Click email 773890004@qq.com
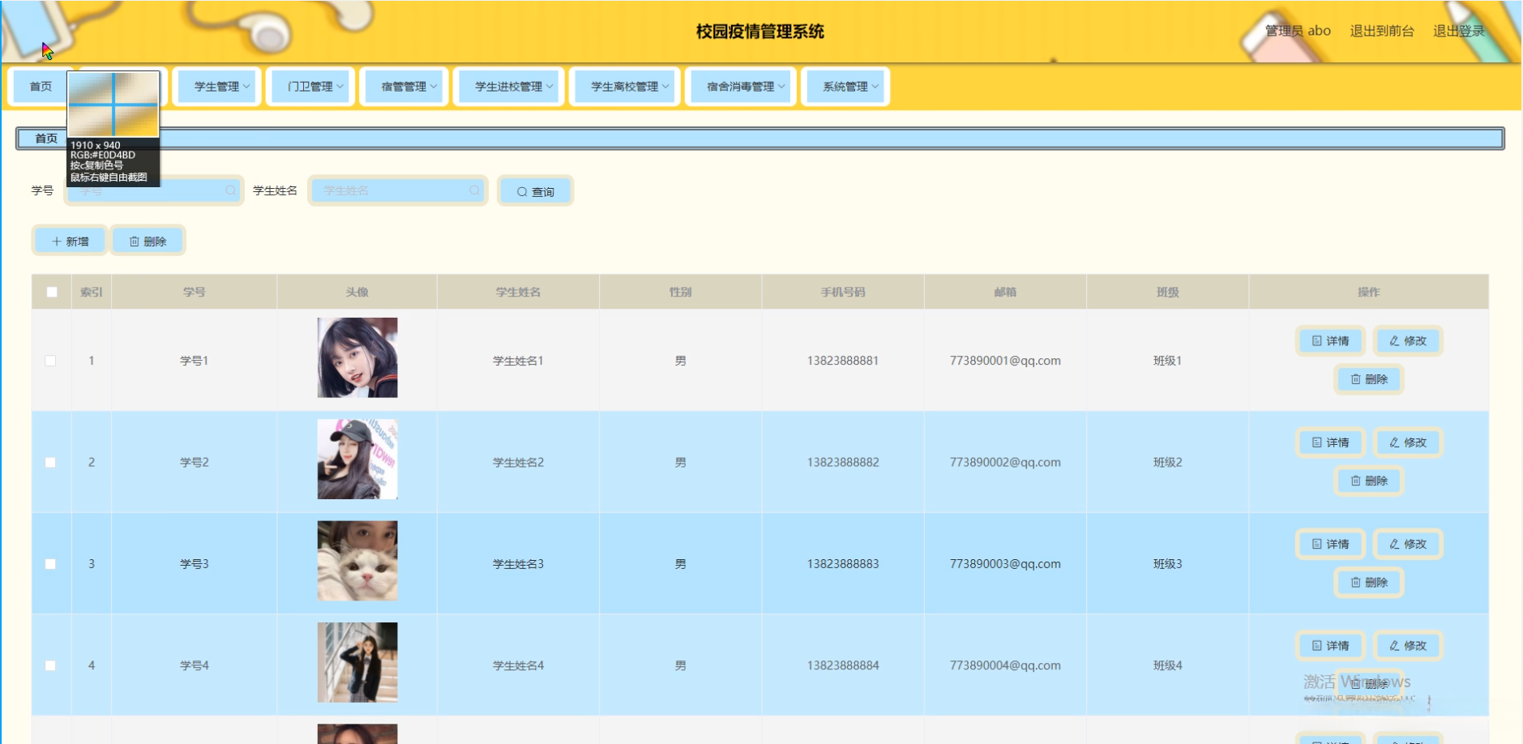The image size is (1523, 744). [x=1005, y=665]
